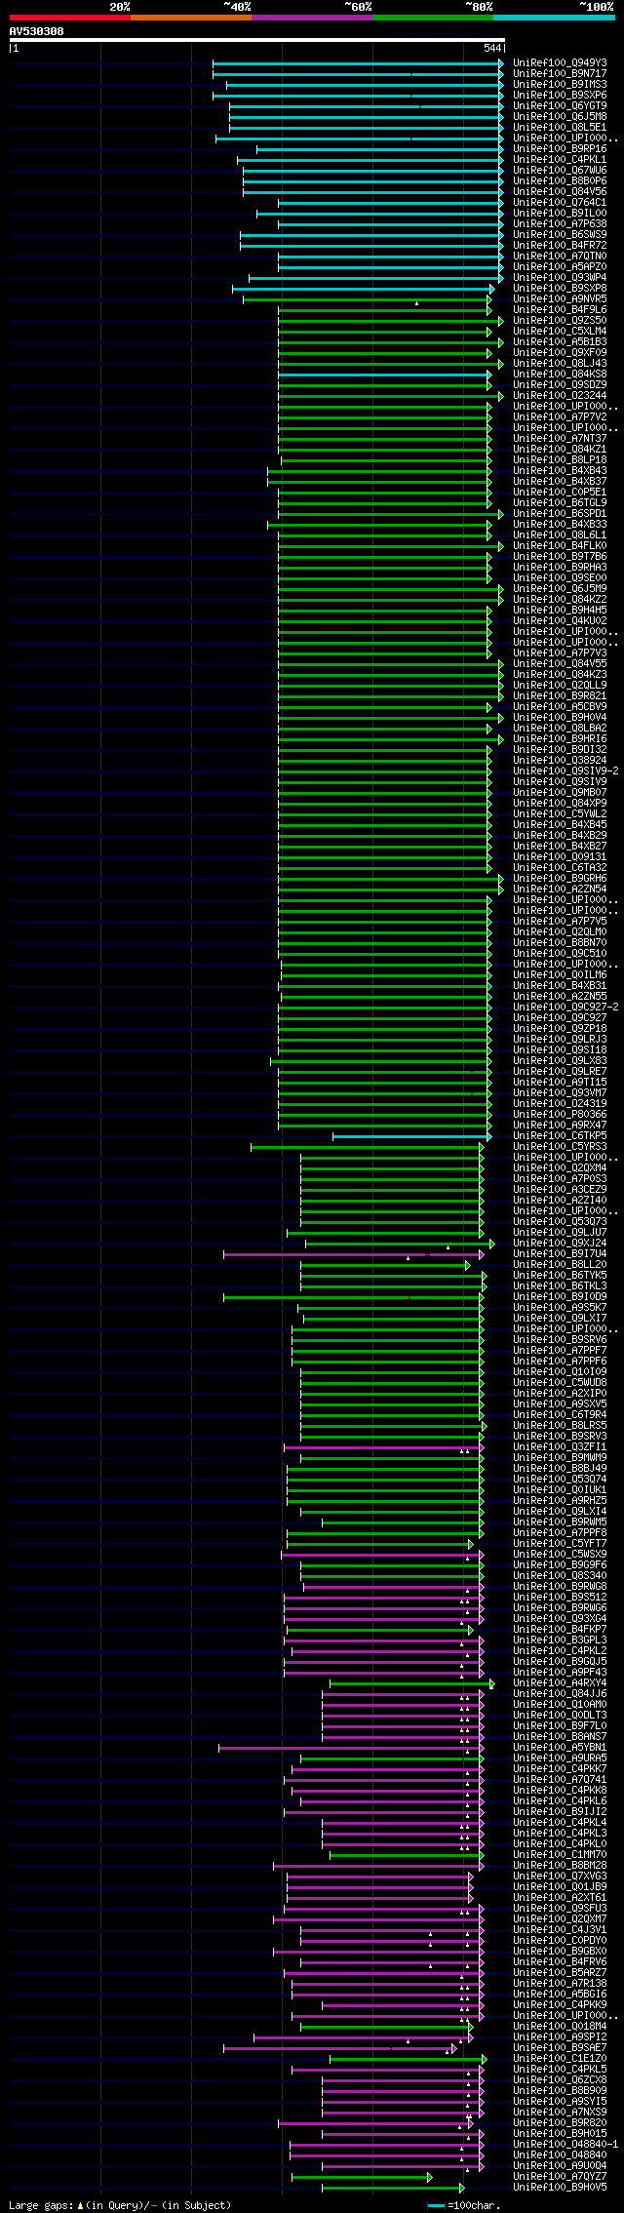
Task: Click hit label UniRef100_B9IL00
Action: click(560, 213)
